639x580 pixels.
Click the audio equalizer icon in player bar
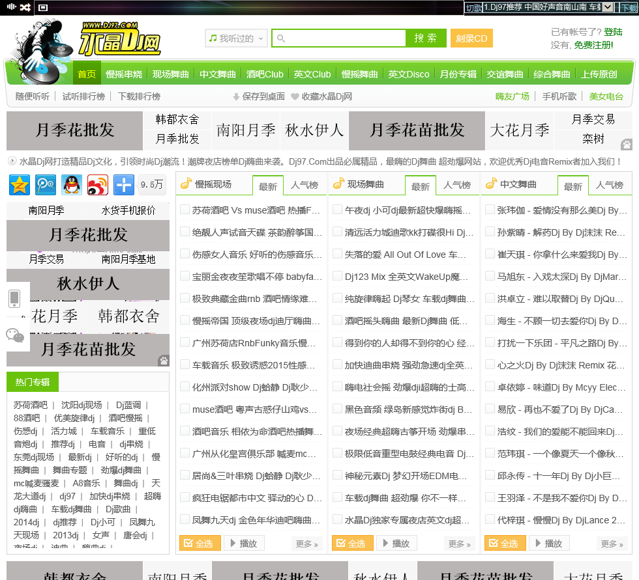pos(12,7)
